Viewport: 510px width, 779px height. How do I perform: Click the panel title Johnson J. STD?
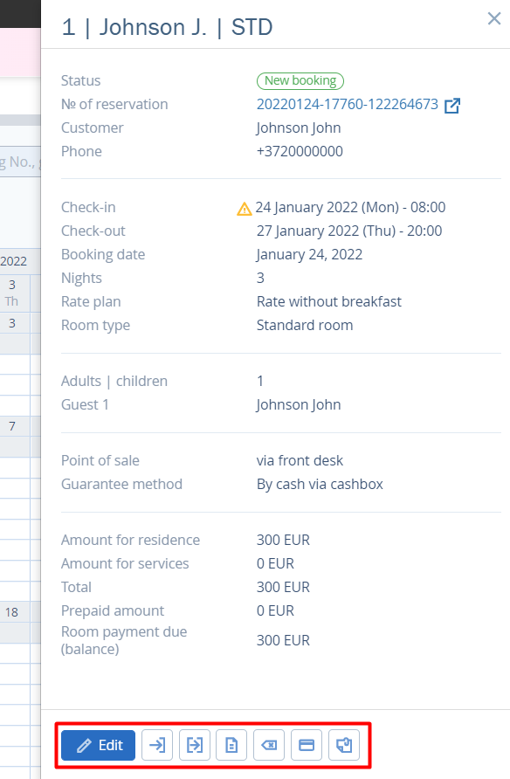[x=167, y=27]
